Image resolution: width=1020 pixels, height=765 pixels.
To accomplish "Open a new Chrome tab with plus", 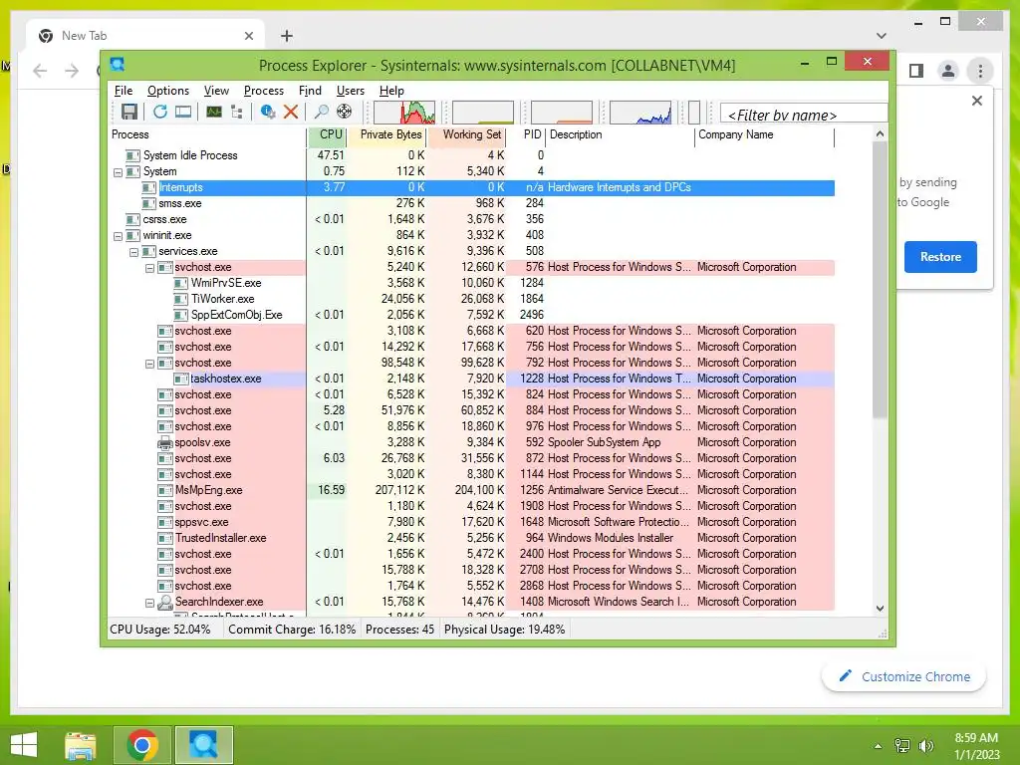I will 286,36.
